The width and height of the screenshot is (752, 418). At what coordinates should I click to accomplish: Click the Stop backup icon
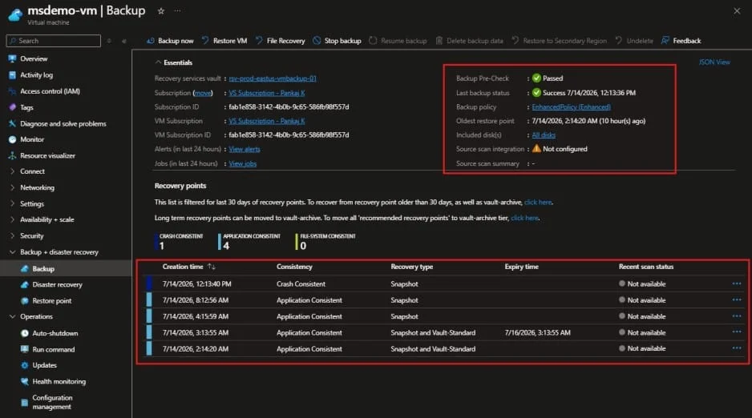(317, 41)
